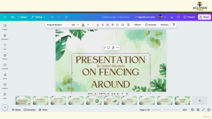Open the Apps sidebar tab
Screen dimensions: 212x119
pyautogui.click(x=5, y=96)
